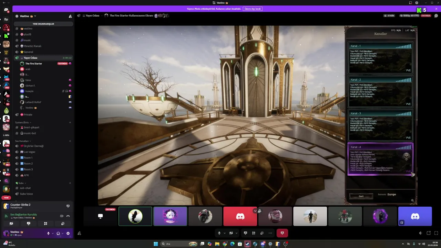This screenshot has height=248, width=441.
Task: Collapse System/Bots category
Action: pos(23,122)
